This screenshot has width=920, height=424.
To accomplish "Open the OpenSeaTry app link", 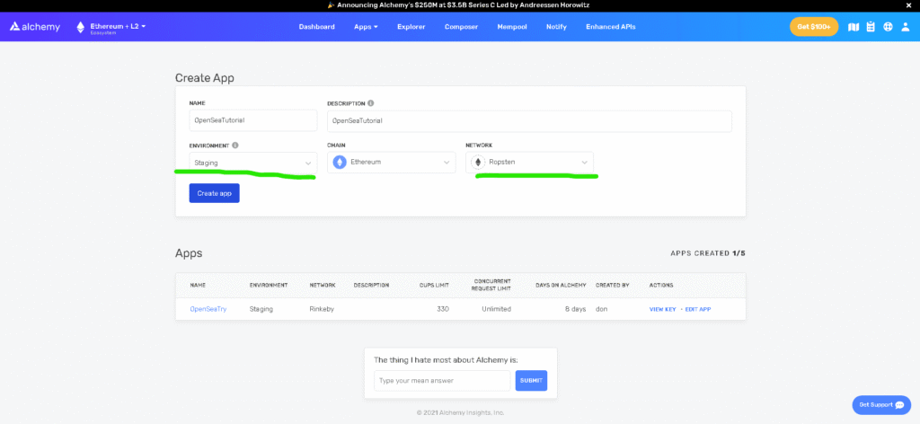I will coord(208,309).
